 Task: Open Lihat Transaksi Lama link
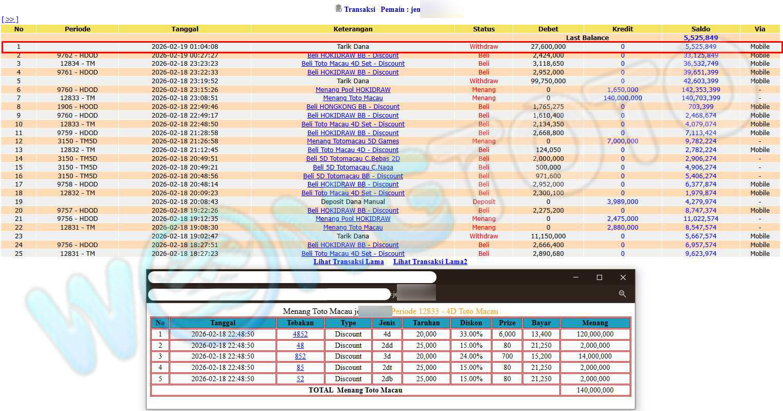[349, 262]
